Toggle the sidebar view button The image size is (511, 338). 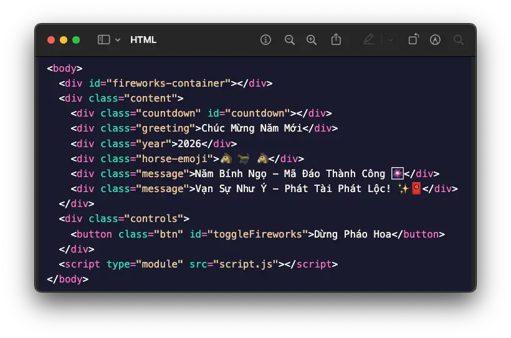[x=103, y=40]
